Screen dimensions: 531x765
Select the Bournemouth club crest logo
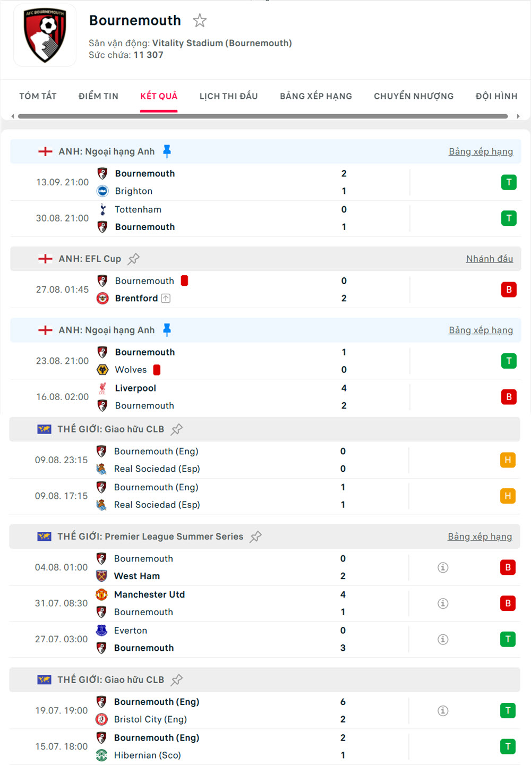[x=45, y=35]
